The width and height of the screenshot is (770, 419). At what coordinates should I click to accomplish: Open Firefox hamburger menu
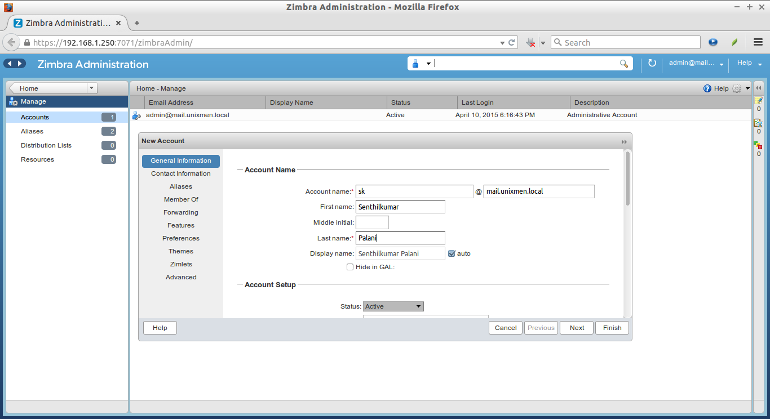(x=758, y=42)
